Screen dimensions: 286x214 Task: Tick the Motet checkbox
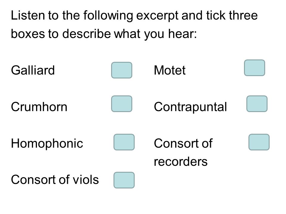[254, 68]
